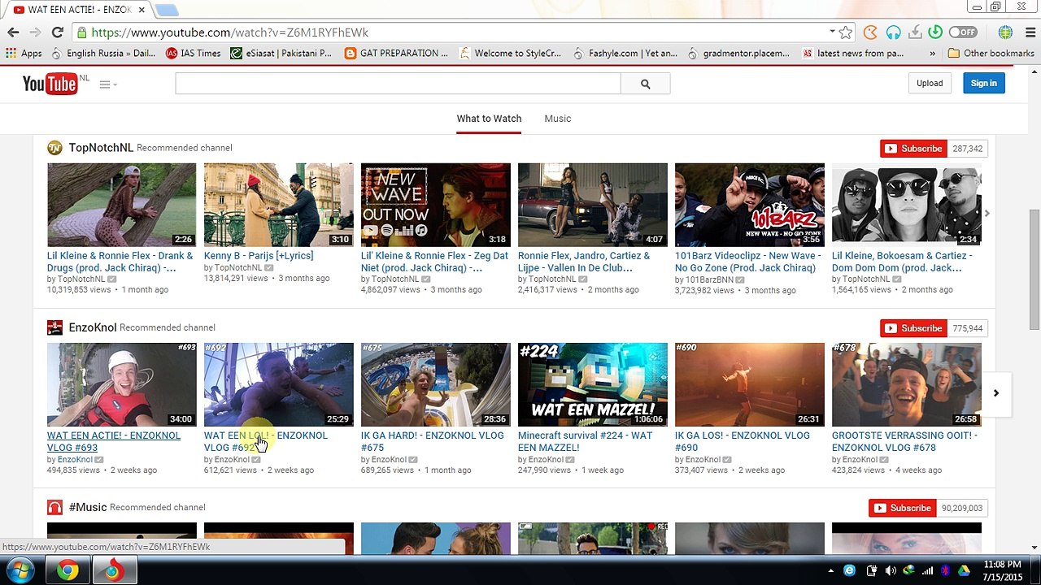The image size is (1041, 585).
Task: Open the address bar history dropdown
Action: click(832, 32)
